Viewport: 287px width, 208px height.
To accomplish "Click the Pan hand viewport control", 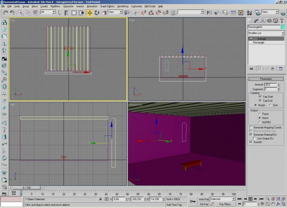I will tap(273, 204).
